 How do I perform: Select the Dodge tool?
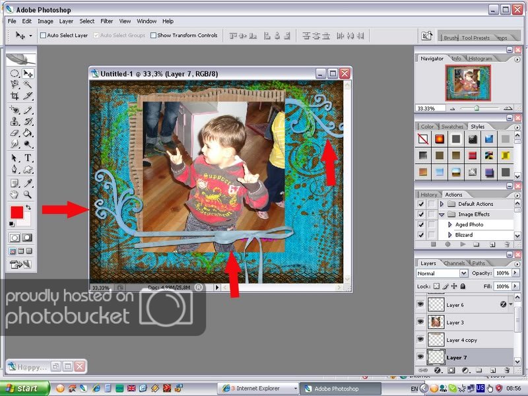pyautogui.click(x=28, y=144)
